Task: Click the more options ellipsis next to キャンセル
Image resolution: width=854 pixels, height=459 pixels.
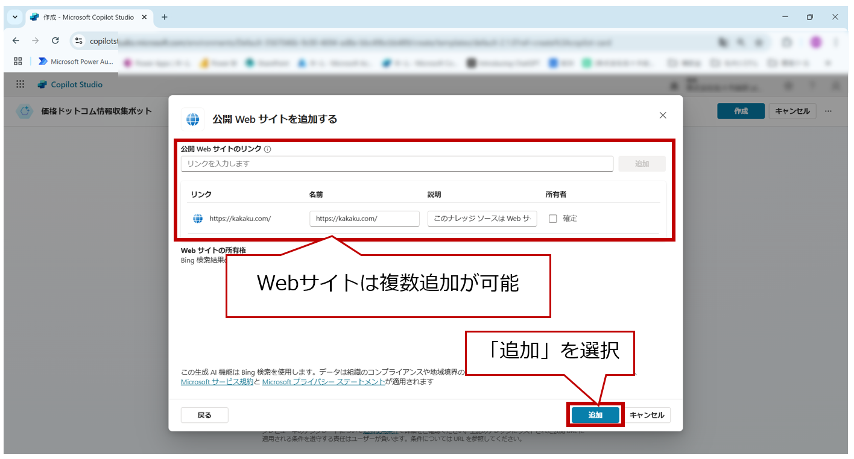Action: (x=828, y=111)
